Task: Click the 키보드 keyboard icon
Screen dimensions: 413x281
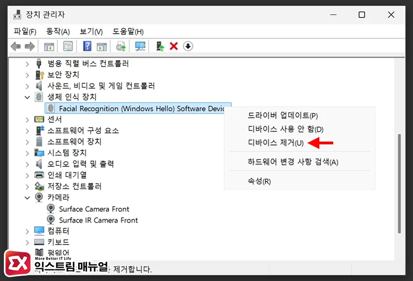Action: pyautogui.click(x=39, y=242)
